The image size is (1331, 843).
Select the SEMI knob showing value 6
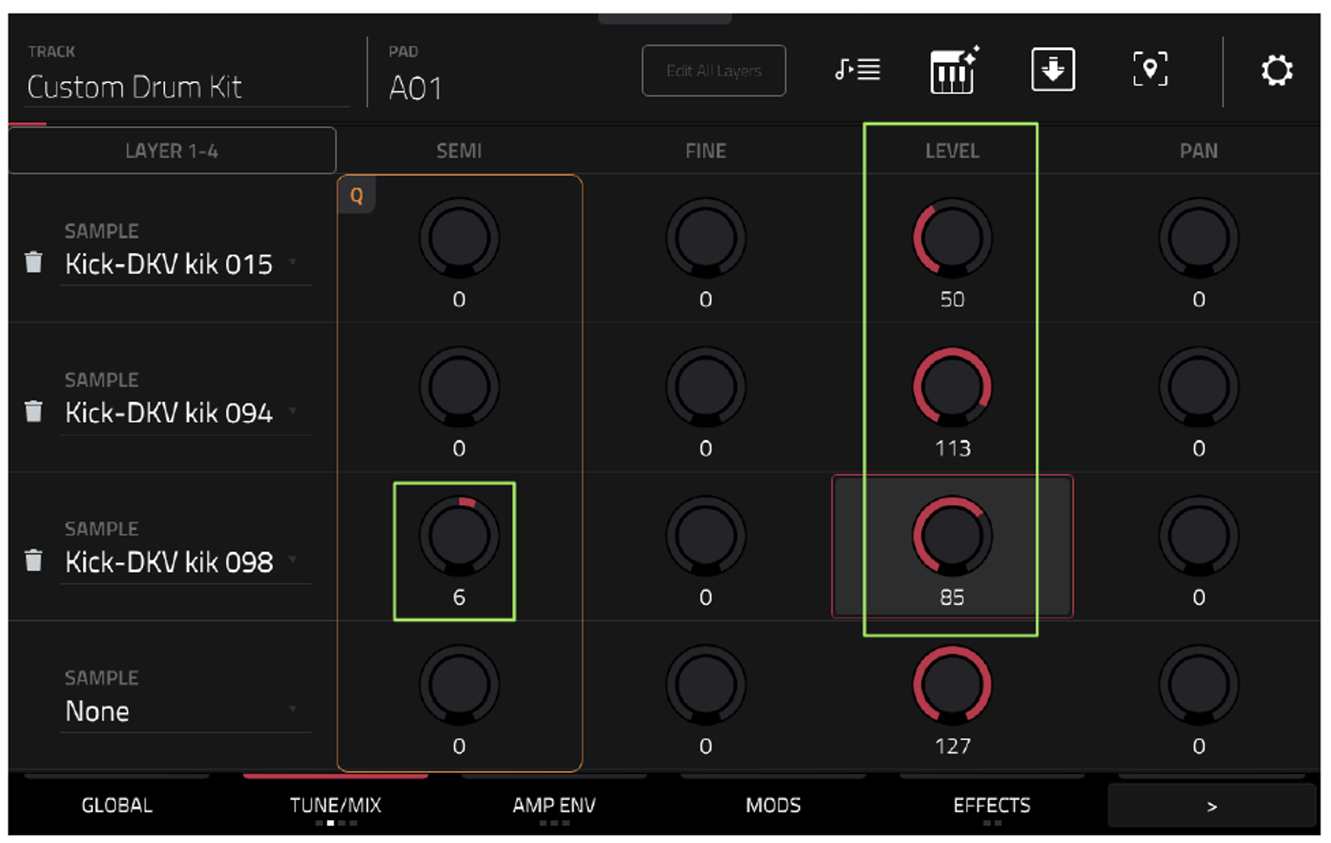coord(459,536)
